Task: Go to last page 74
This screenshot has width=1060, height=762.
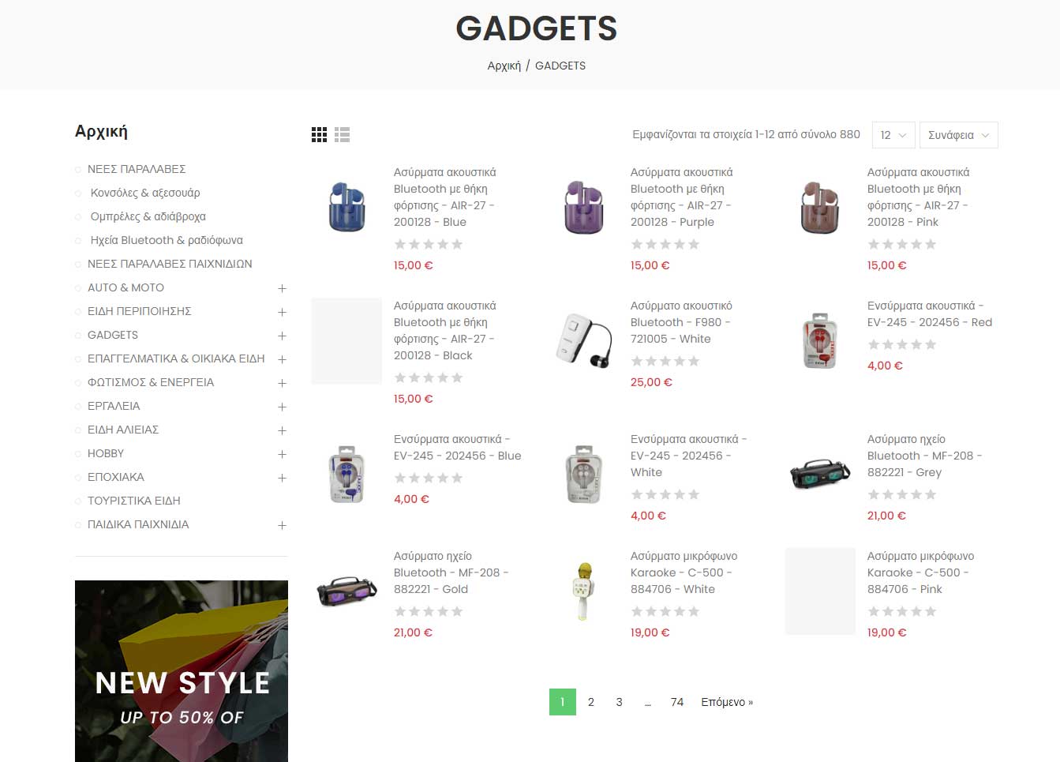Action: pyautogui.click(x=677, y=702)
